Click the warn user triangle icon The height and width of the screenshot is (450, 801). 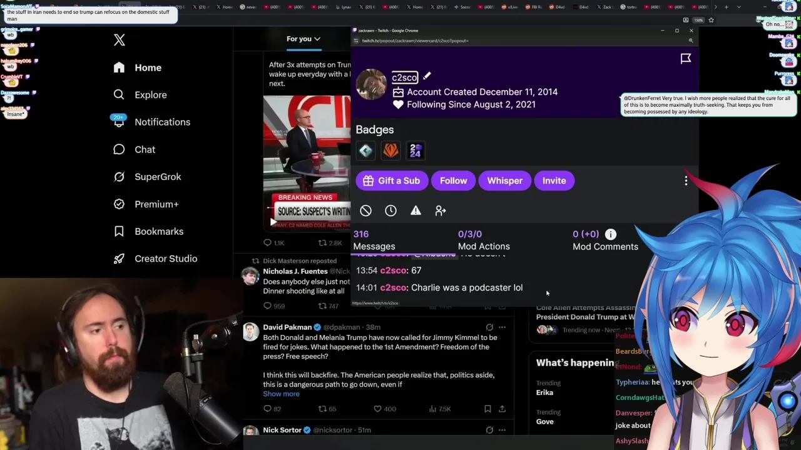coord(416,211)
